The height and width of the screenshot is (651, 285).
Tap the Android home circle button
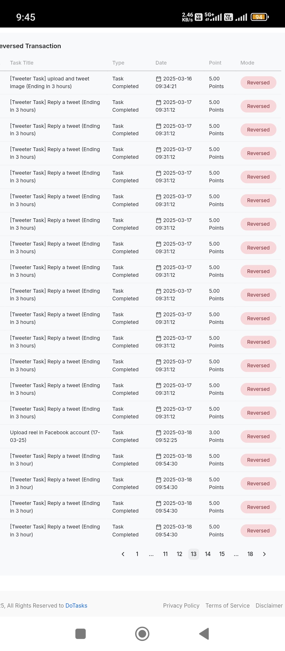pyautogui.click(x=142, y=634)
